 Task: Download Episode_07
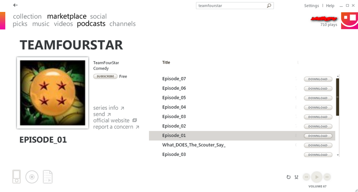[x=318, y=79]
